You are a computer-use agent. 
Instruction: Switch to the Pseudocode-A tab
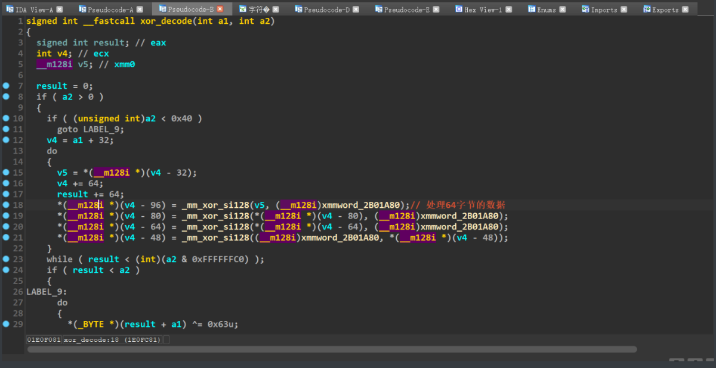point(110,10)
